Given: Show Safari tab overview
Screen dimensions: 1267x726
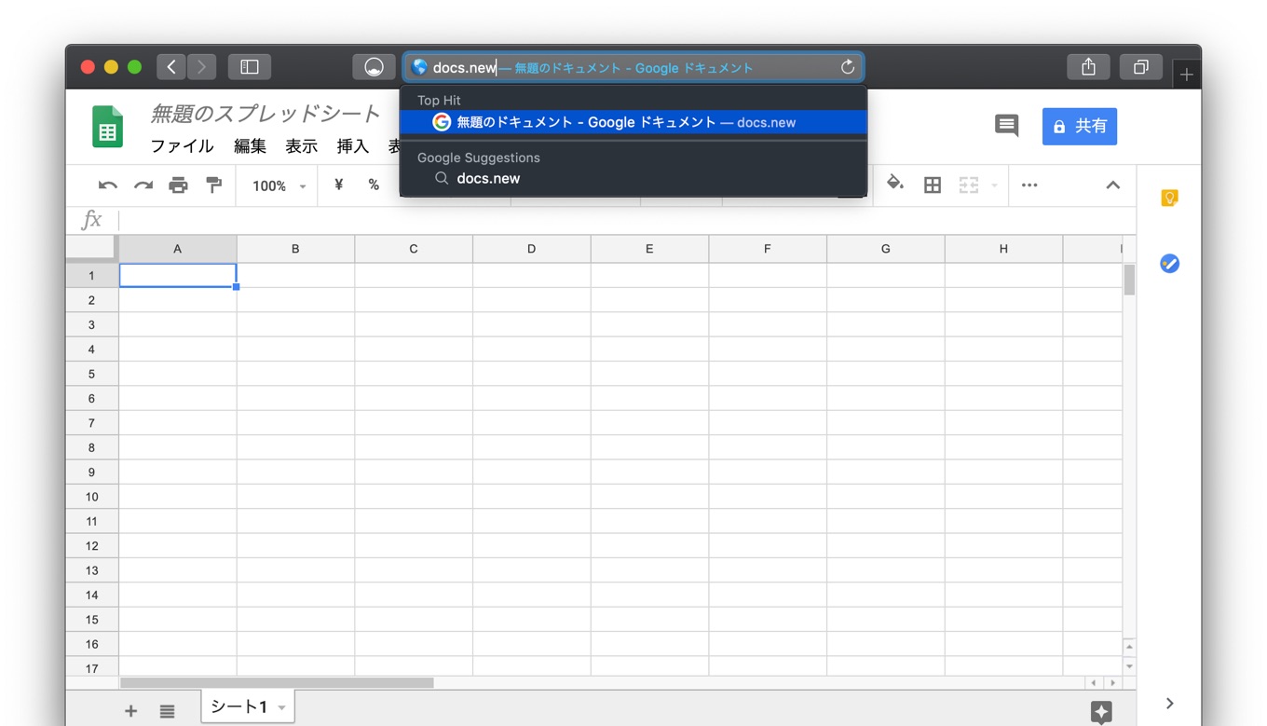Looking at the screenshot, I should tap(1140, 66).
